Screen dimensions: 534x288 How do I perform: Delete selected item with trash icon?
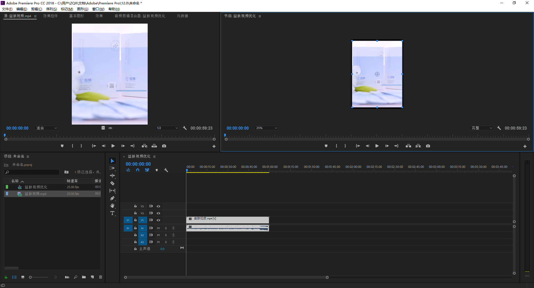[x=101, y=277]
